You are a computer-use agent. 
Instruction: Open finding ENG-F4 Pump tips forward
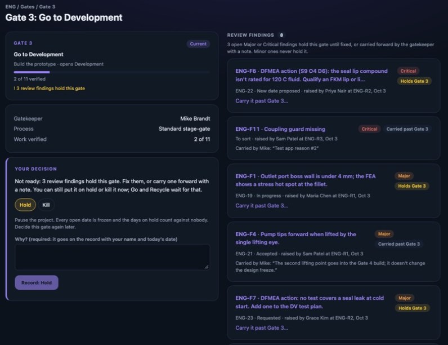point(295,238)
